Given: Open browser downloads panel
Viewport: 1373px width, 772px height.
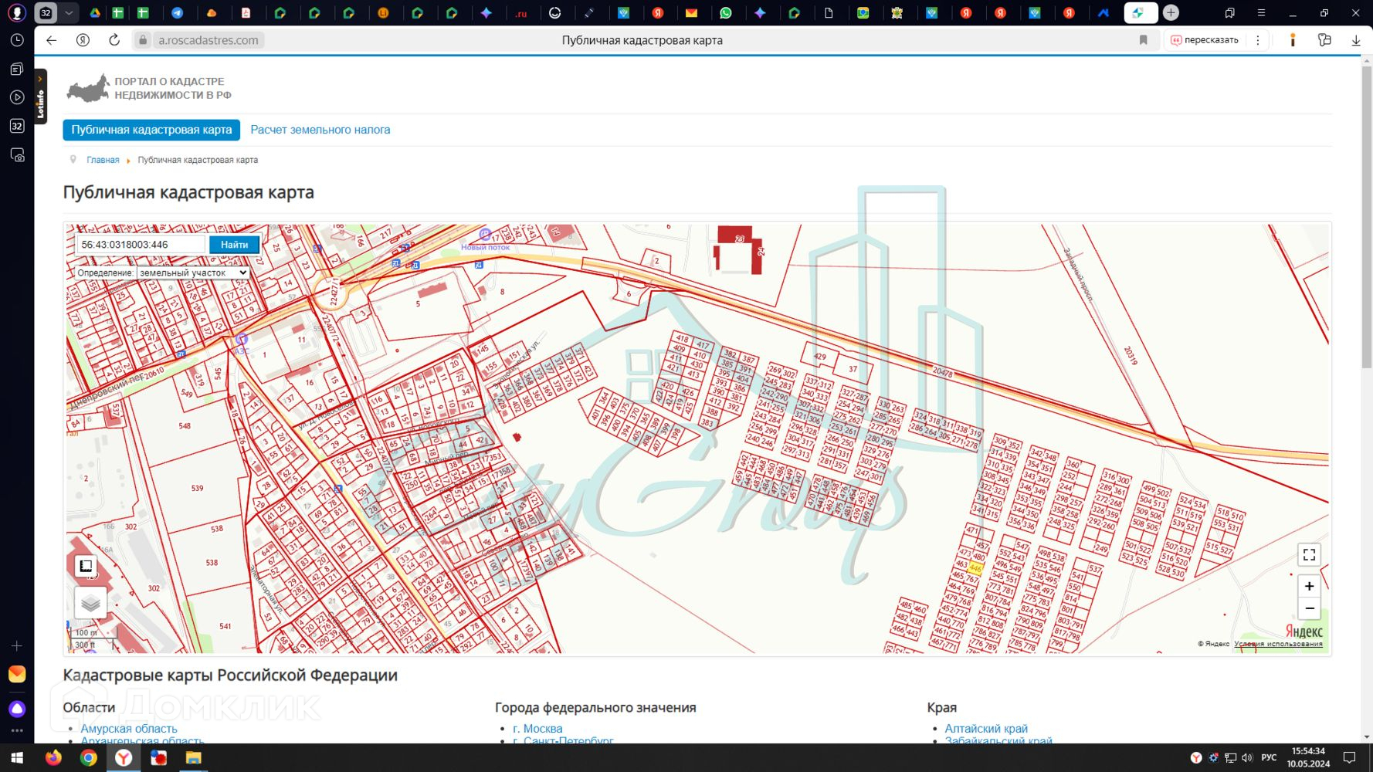Looking at the screenshot, I should tap(1355, 40).
